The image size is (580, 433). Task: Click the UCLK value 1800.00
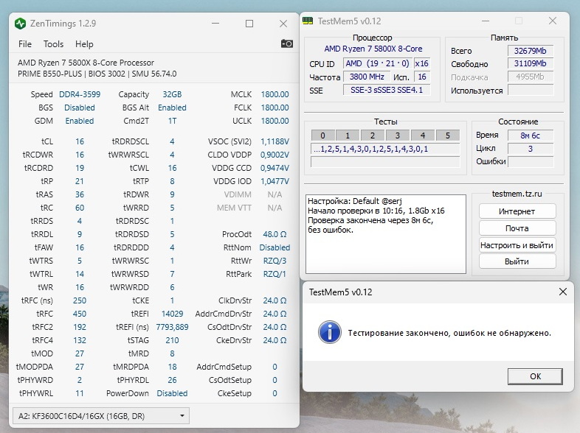pos(275,121)
